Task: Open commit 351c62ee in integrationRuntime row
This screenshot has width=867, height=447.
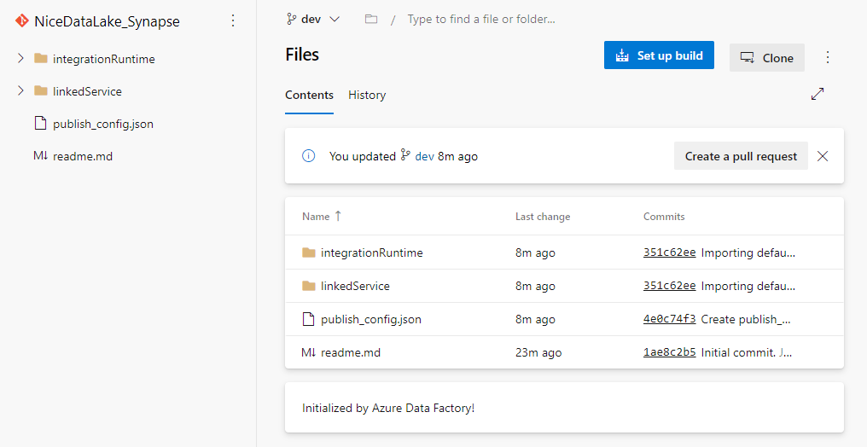Action: 669,253
